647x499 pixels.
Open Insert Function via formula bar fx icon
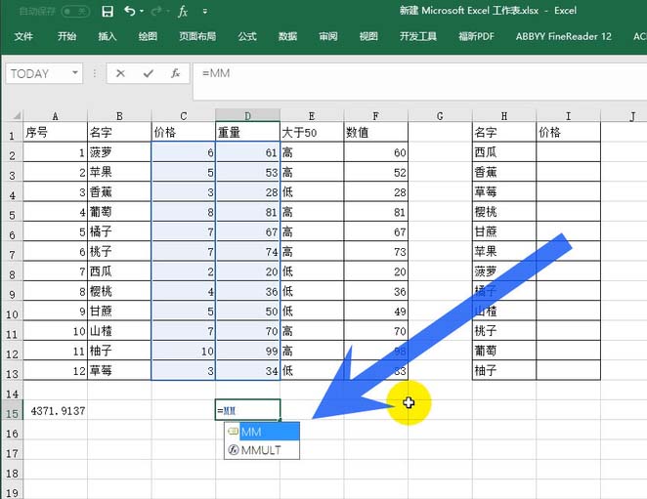click(175, 73)
